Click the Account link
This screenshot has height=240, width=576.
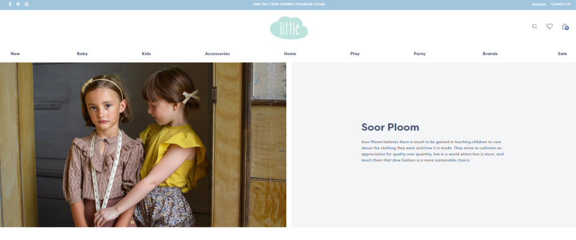click(539, 5)
